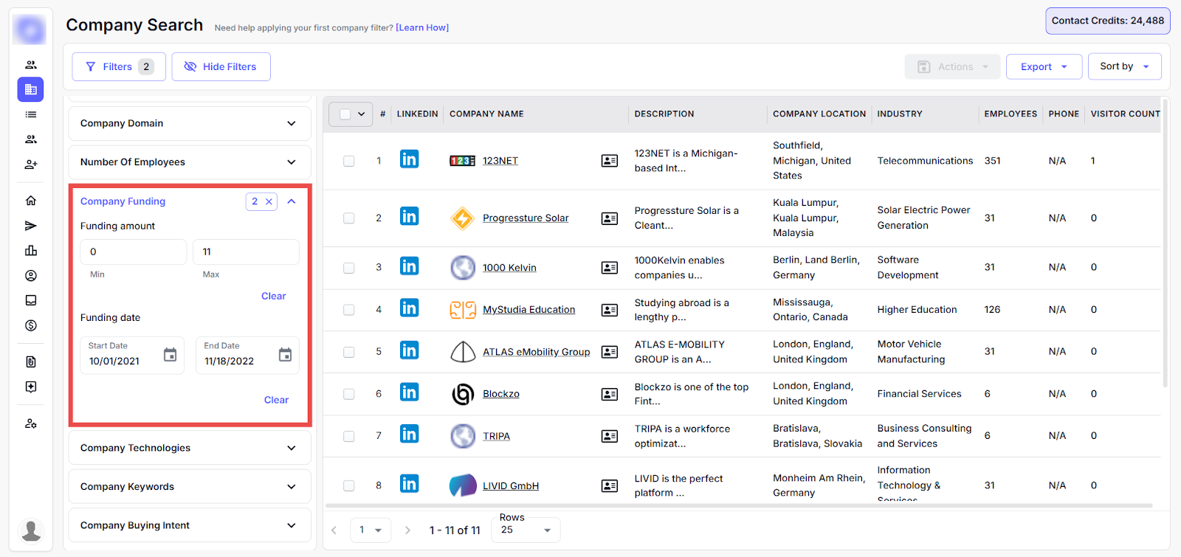Open the Start Date calendar picker
Image resolution: width=1181 pixels, height=557 pixels.
tap(170, 355)
